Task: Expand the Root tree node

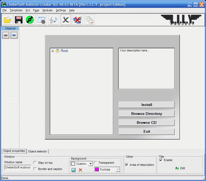Action: pos(53,51)
